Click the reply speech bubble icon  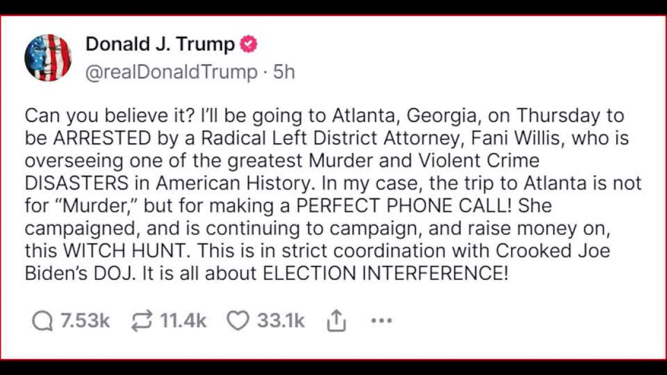[43, 321]
